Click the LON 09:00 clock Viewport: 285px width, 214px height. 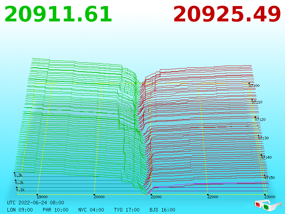tap(20, 210)
